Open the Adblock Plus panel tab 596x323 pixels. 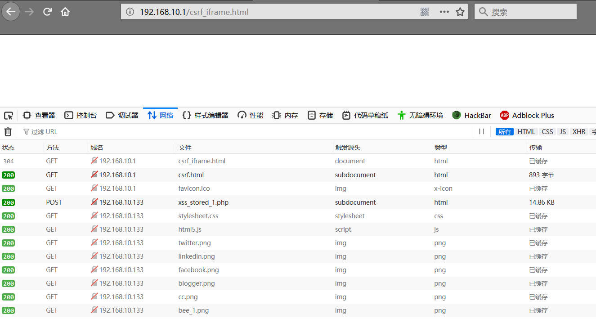[527, 116]
